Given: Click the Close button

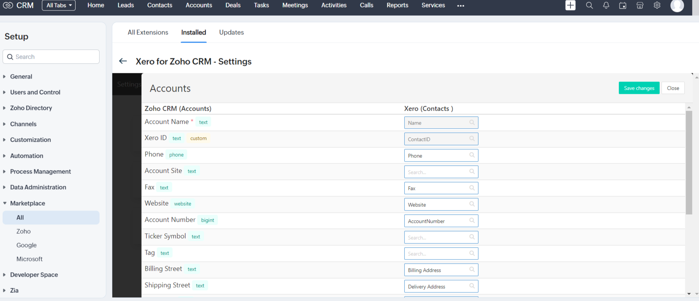Looking at the screenshot, I should (x=673, y=88).
